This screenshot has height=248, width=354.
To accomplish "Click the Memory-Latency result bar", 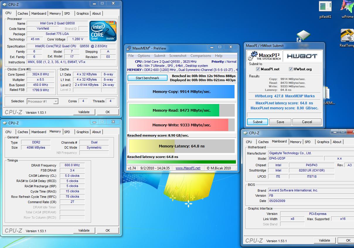I will point(182,146).
